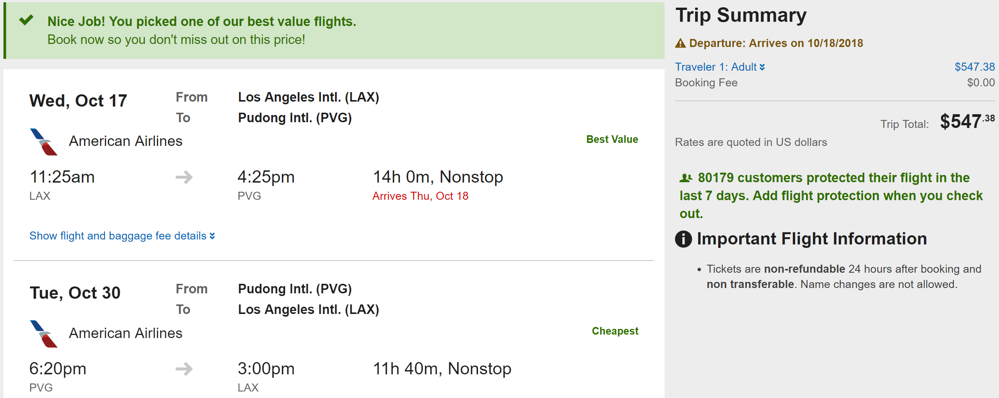Click the customers protected people icon
This screenshot has width=999, height=398.
point(685,178)
